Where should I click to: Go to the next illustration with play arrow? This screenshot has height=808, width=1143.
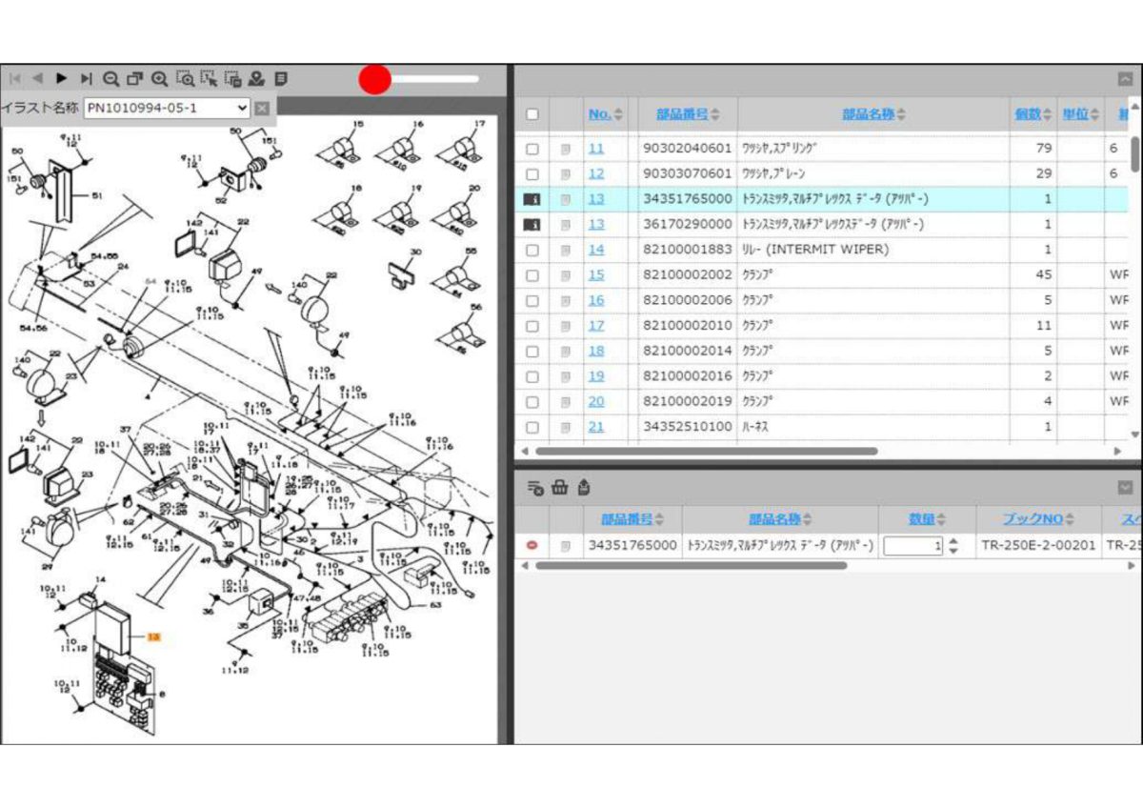click(62, 79)
